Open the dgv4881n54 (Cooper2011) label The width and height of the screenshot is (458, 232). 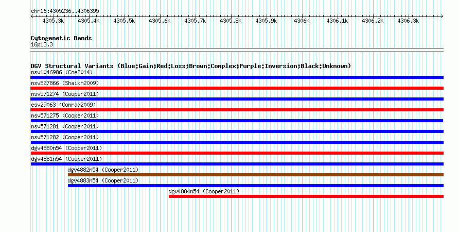point(66,159)
